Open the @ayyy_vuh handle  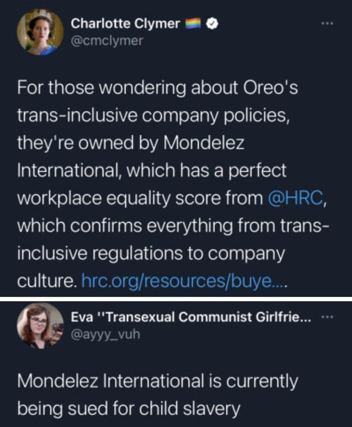[105, 335]
